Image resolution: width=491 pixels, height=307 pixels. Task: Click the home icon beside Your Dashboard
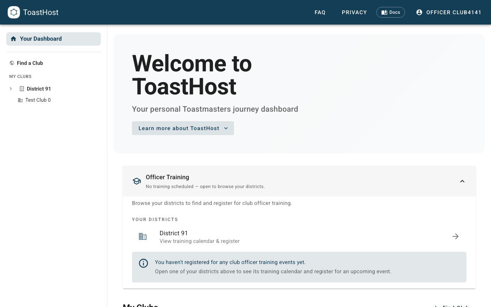pyautogui.click(x=13, y=39)
